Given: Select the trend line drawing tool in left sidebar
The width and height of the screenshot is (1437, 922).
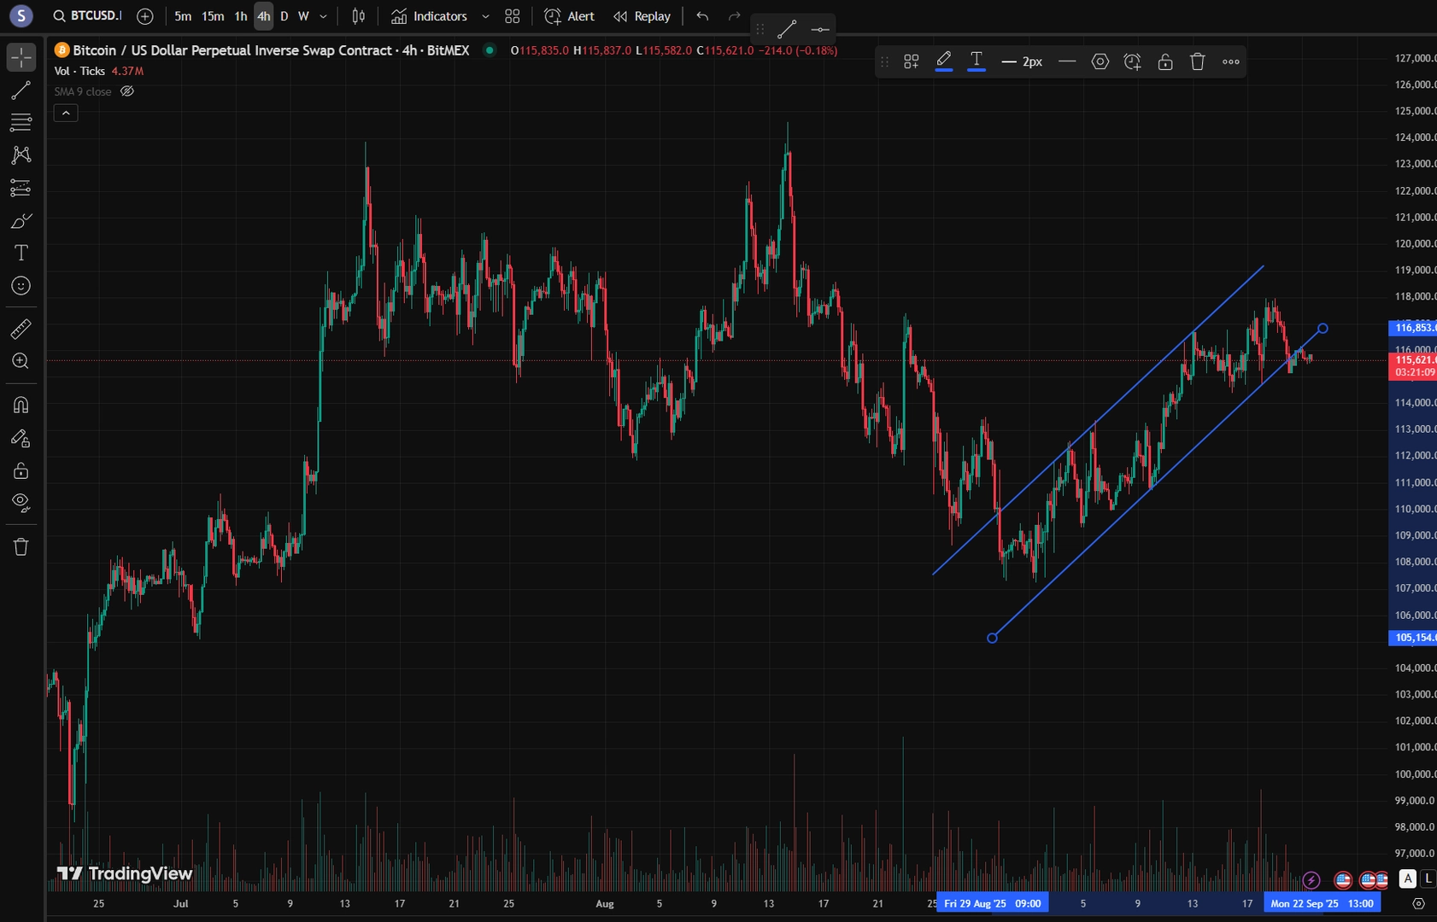Looking at the screenshot, I should (x=21, y=90).
